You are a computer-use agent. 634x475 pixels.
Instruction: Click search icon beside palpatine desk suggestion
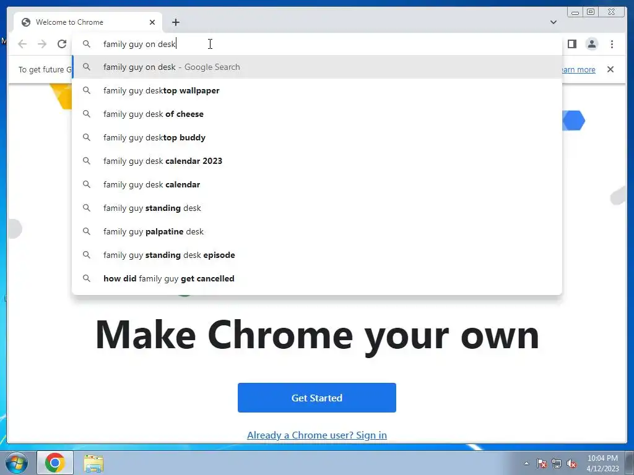(87, 231)
